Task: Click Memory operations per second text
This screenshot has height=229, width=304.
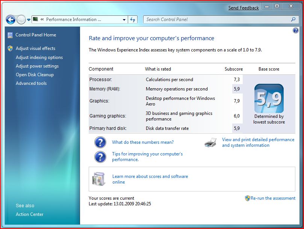Action: pyautogui.click(x=177, y=89)
